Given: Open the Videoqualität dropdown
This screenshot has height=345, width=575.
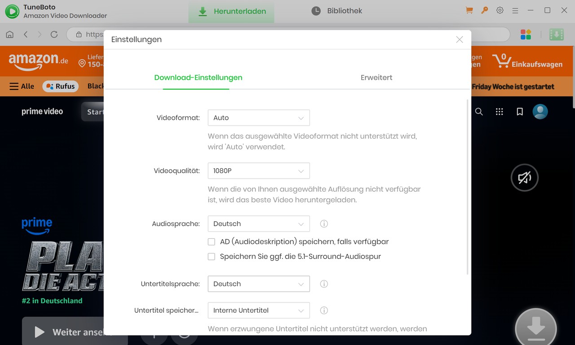Looking at the screenshot, I should point(258,170).
